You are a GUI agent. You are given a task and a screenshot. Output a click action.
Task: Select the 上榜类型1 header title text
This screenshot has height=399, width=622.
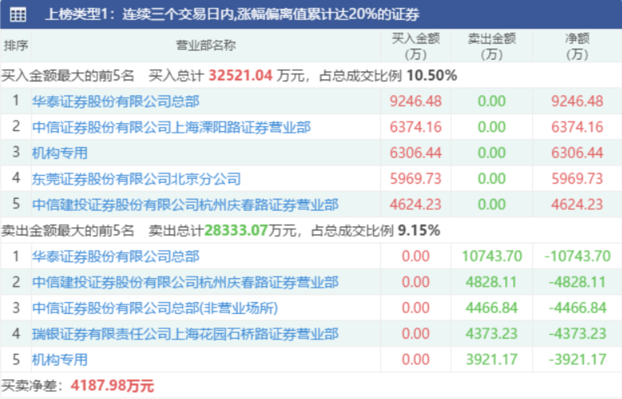[232, 14]
